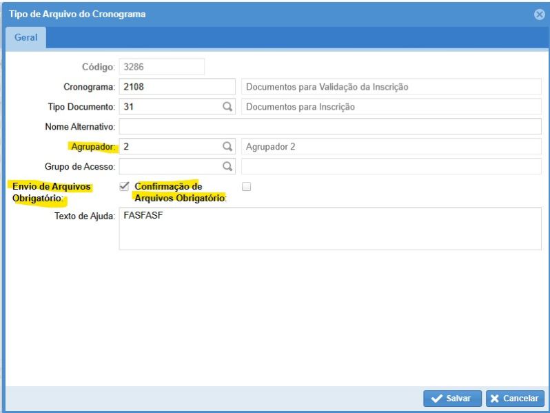
Task: Click inside the Texto de Ajuda textarea
Action: pos(329,228)
